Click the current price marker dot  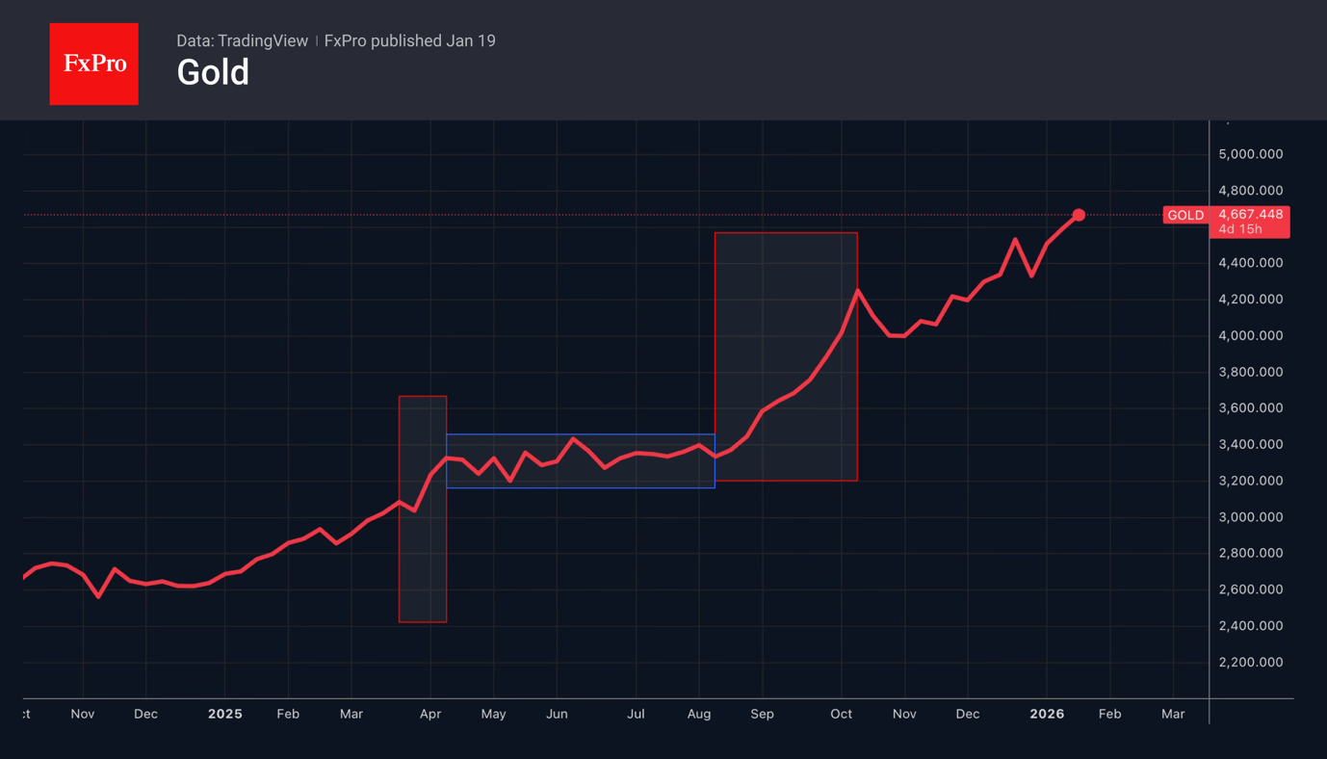[1080, 215]
